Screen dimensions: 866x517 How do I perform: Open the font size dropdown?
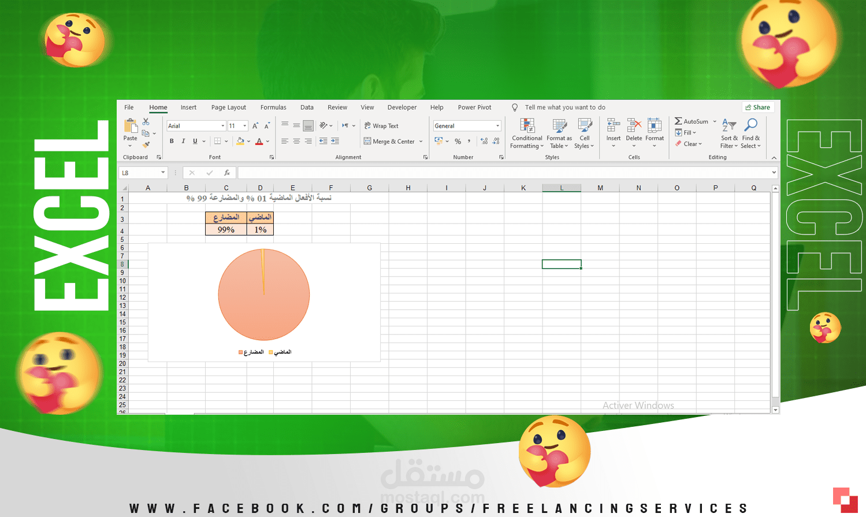[245, 126]
